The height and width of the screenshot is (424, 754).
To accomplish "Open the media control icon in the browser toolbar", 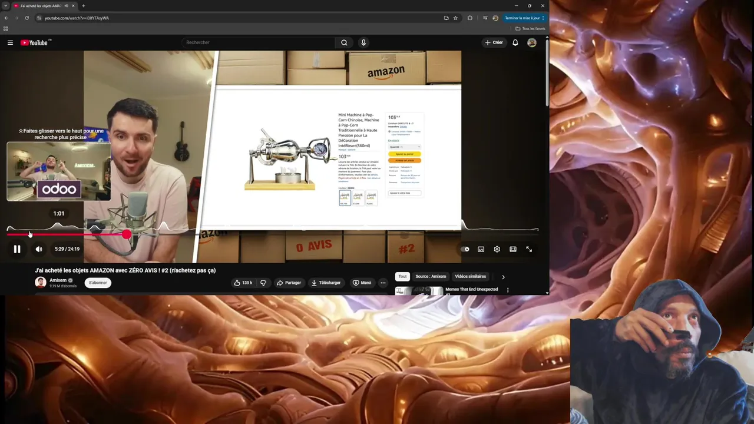I will 485,18.
